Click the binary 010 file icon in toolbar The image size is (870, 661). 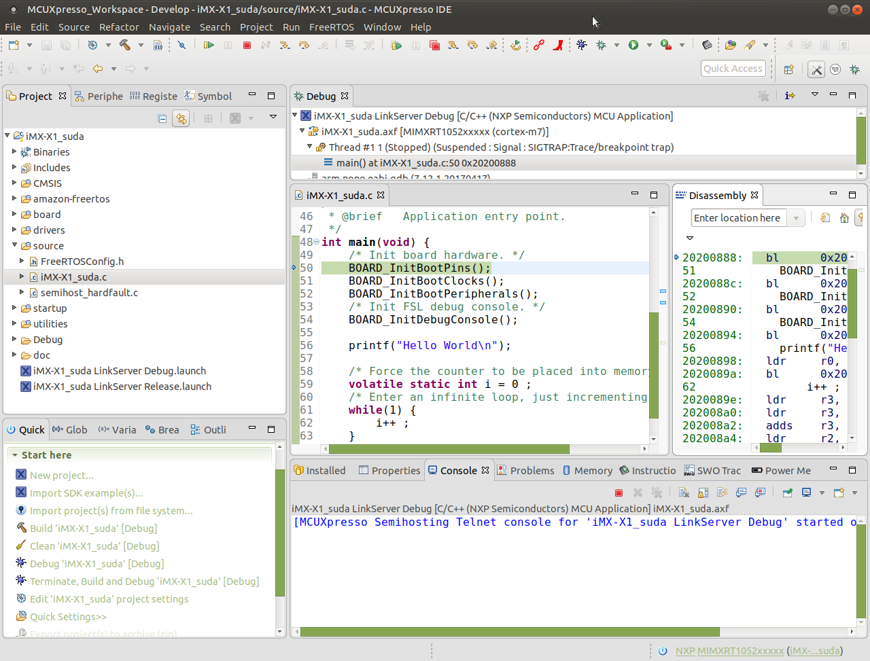click(158, 45)
